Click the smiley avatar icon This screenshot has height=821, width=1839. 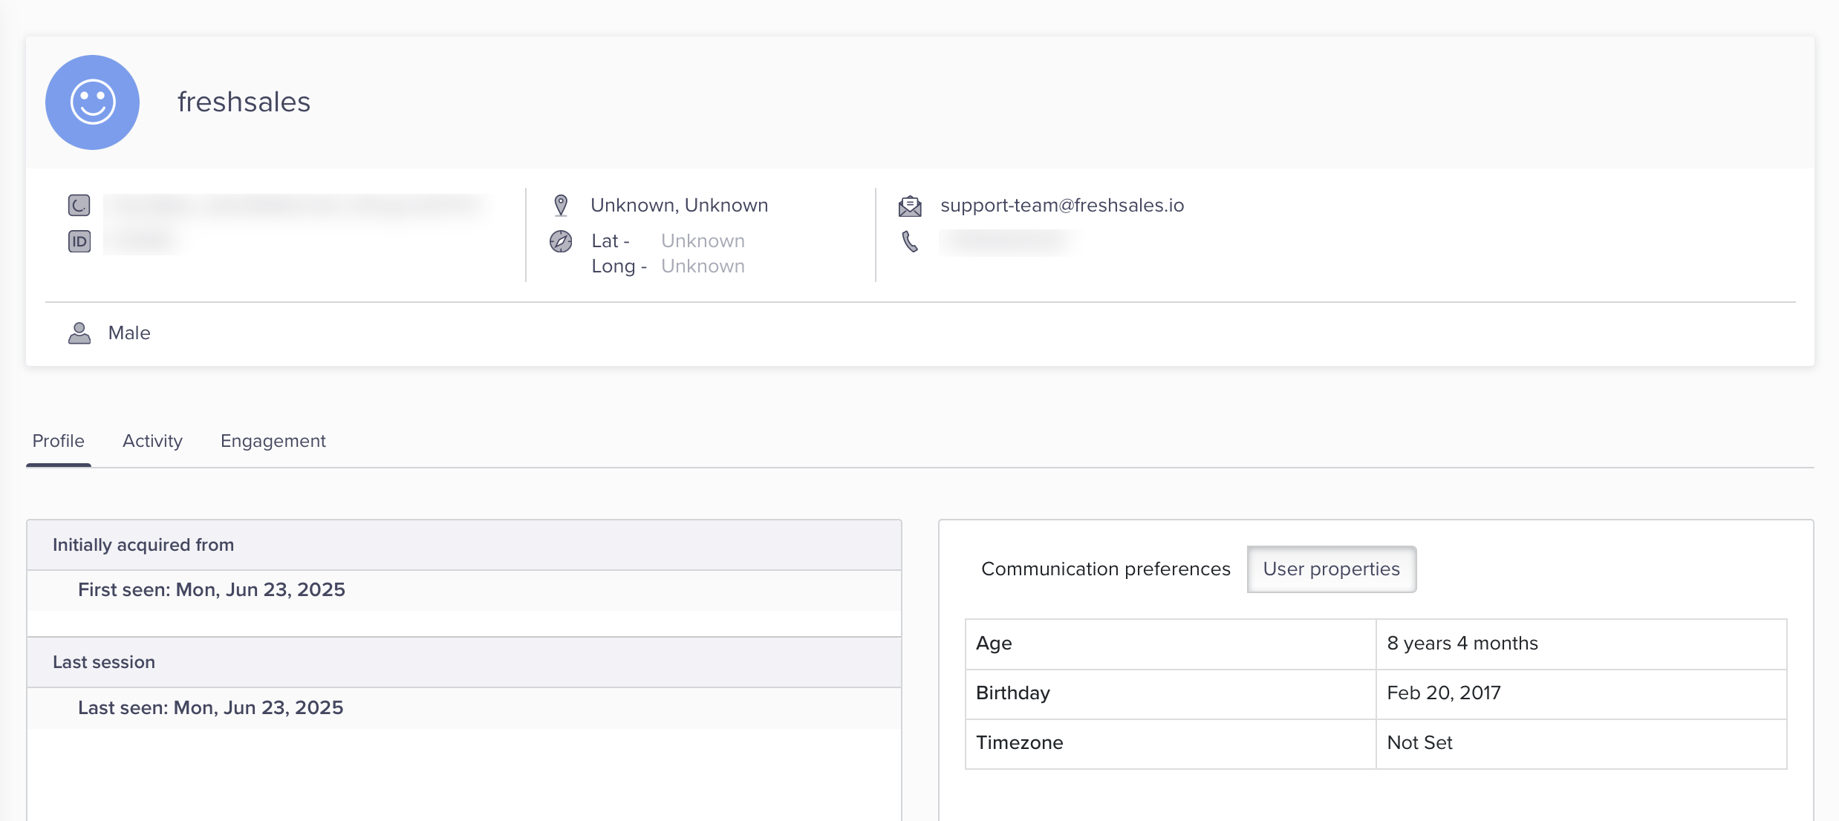(x=92, y=102)
